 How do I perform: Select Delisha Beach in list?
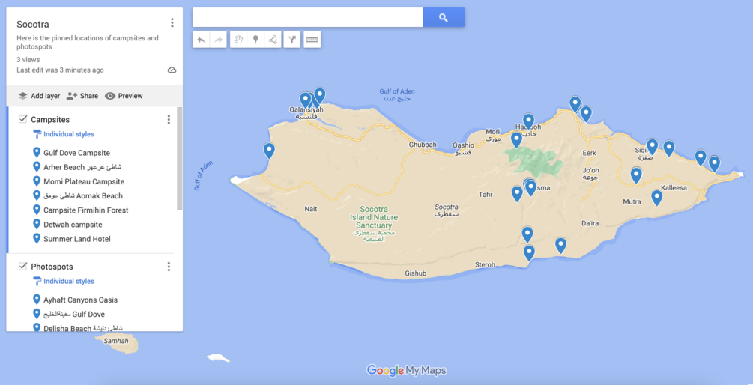[x=83, y=327]
